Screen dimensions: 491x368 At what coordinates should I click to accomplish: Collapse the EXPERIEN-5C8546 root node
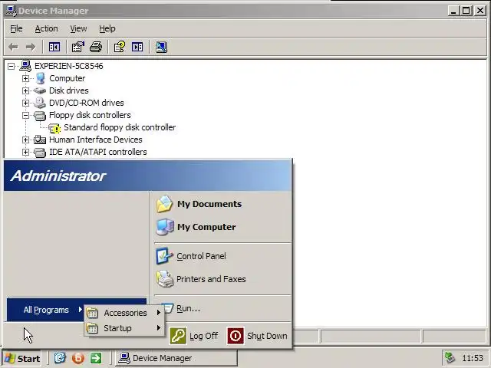tap(11, 66)
